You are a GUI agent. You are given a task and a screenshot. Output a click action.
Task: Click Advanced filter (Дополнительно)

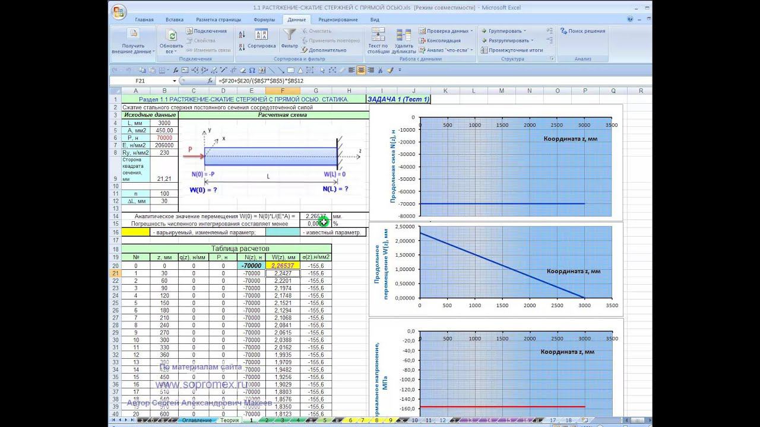pos(324,50)
